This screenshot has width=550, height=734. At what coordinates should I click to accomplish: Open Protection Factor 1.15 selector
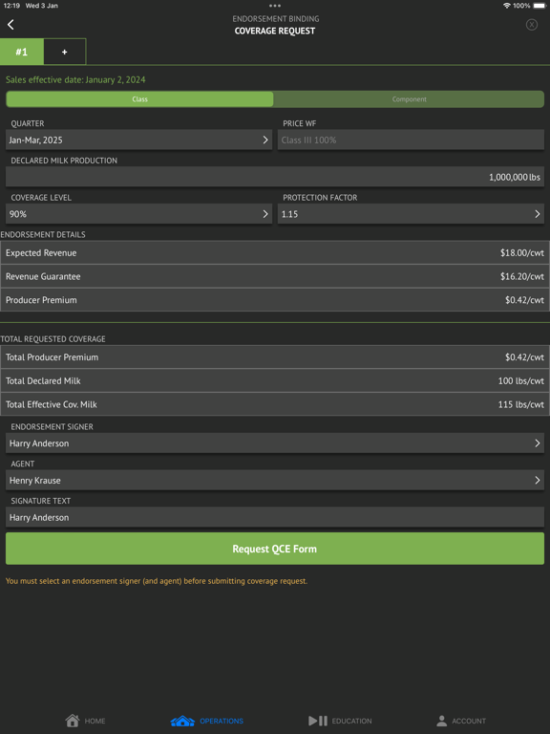click(x=411, y=214)
